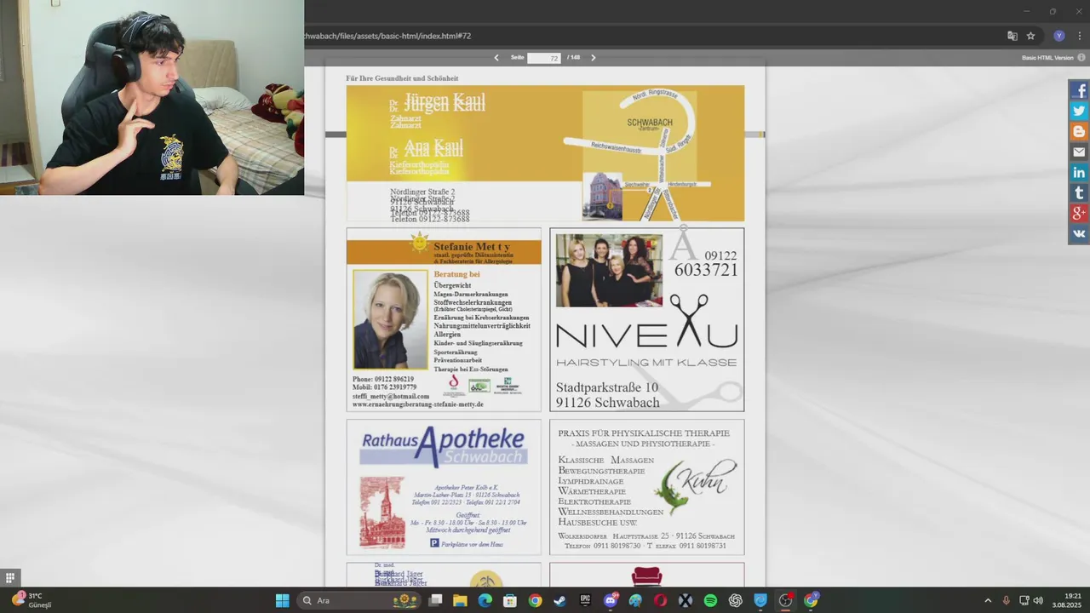Open File Explorer from the taskbar
This screenshot has width=1090, height=613.
pos(460,600)
